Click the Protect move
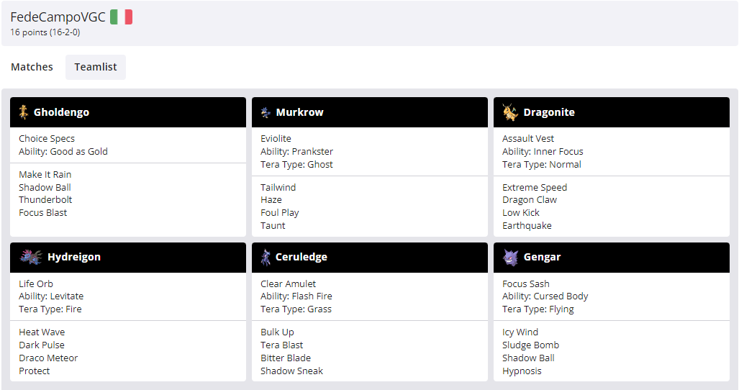This screenshot has width=739, height=390. (35, 371)
